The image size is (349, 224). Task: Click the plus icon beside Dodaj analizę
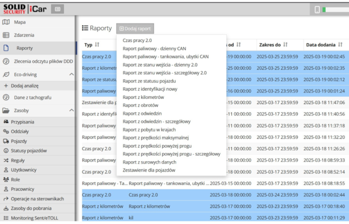pos(6,86)
